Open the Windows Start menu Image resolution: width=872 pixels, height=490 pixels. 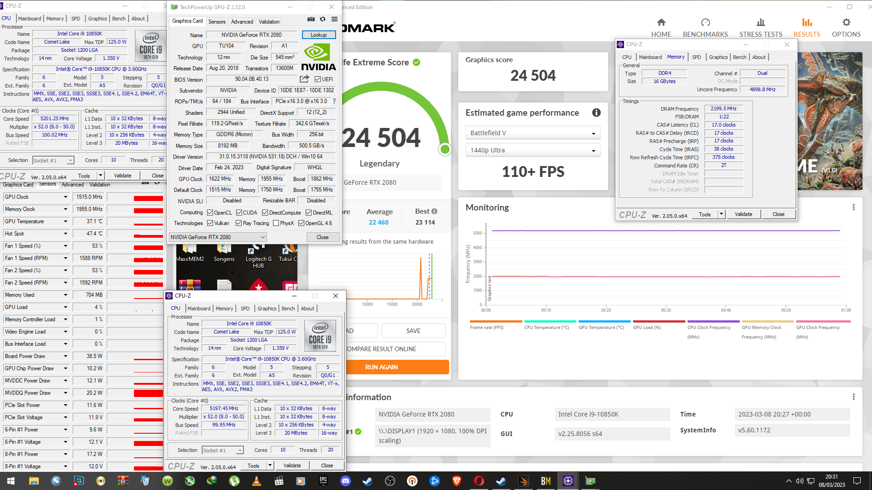pos(11,481)
